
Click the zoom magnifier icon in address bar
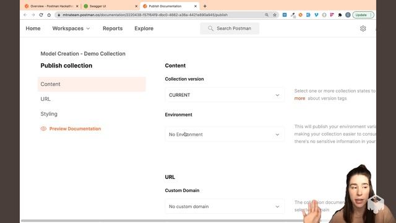pyautogui.click(x=267, y=15)
